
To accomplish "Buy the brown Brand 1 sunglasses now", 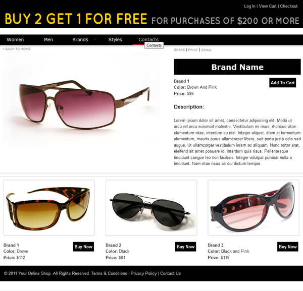I will 83,247.
